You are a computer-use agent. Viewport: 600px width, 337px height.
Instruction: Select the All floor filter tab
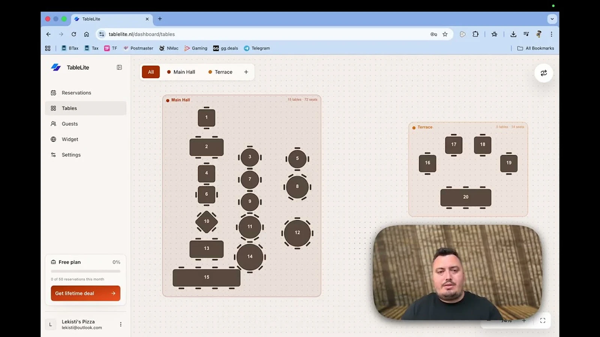pos(151,72)
